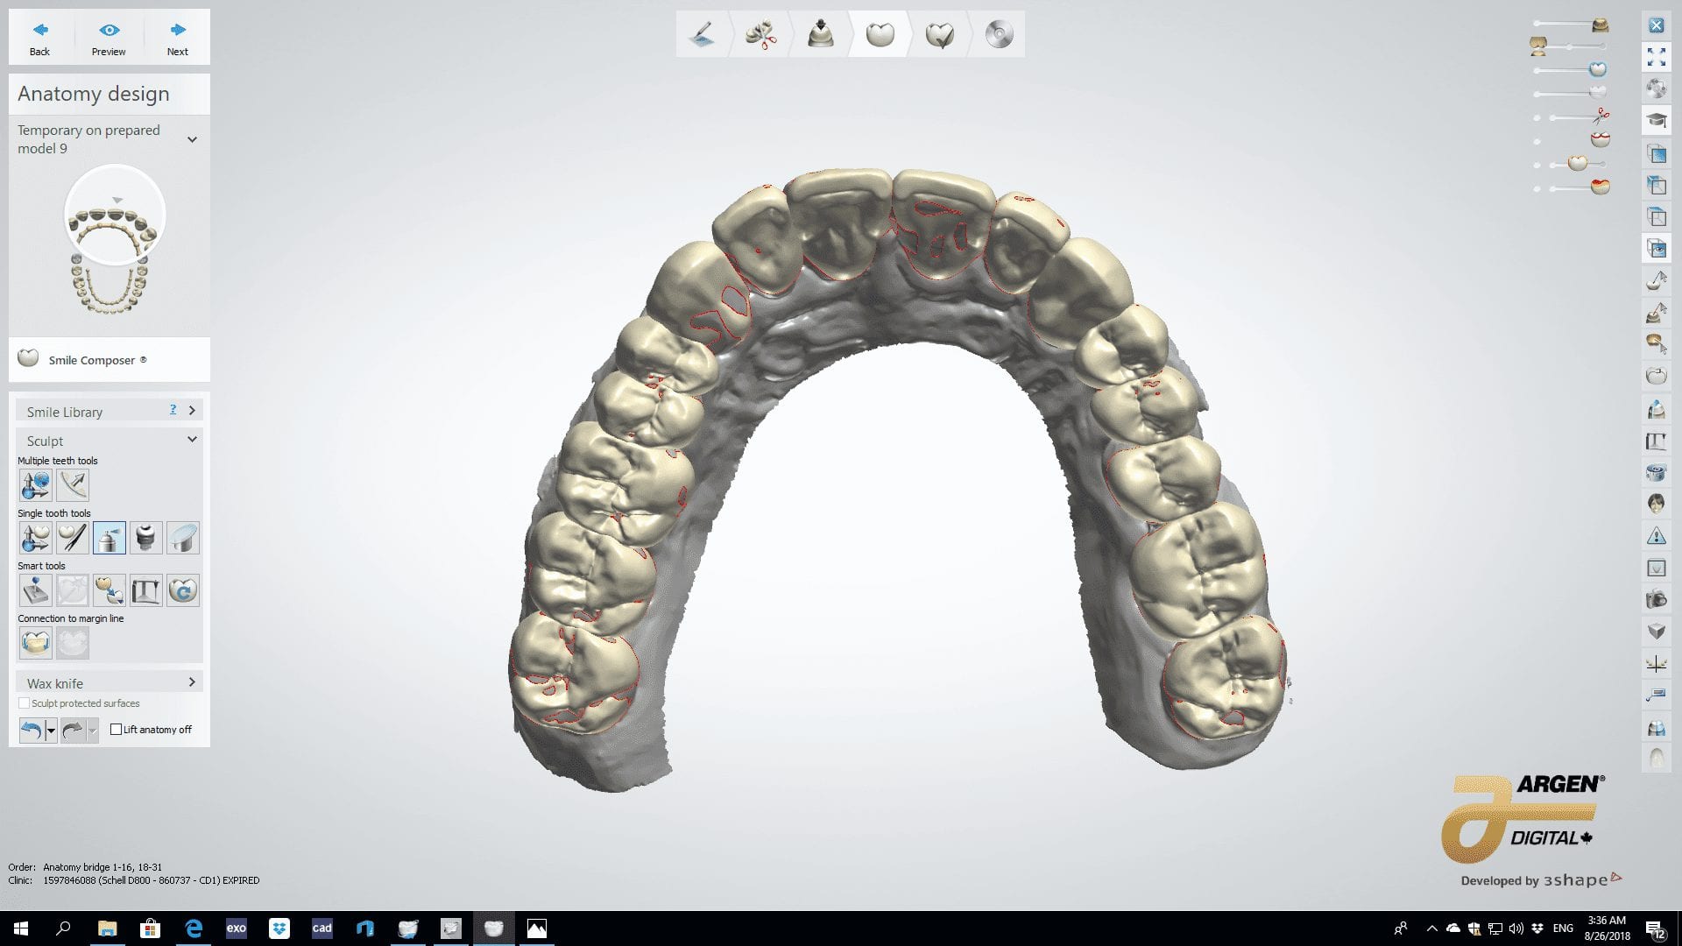Click the redo arrow button
This screenshot has width=1682, height=946.
pyautogui.click(x=73, y=730)
